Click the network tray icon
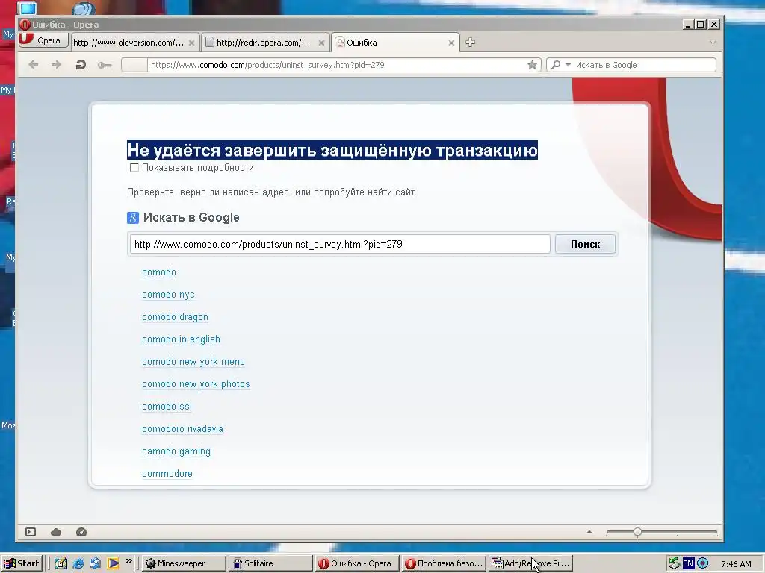The width and height of the screenshot is (765, 573). [x=675, y=564]
